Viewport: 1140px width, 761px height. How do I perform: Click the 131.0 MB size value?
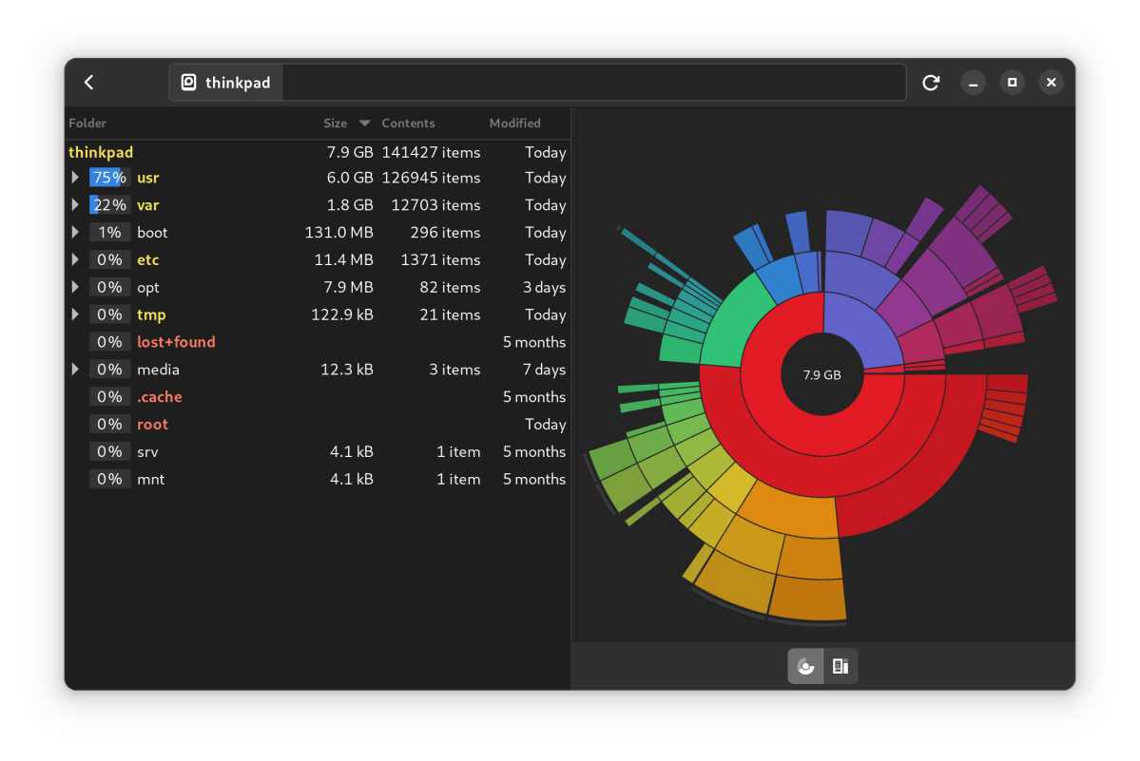[x=338, y=233]
